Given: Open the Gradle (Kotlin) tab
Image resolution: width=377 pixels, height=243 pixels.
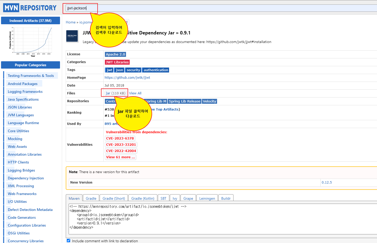Looking at the screenshot, I should pos(143,198).
